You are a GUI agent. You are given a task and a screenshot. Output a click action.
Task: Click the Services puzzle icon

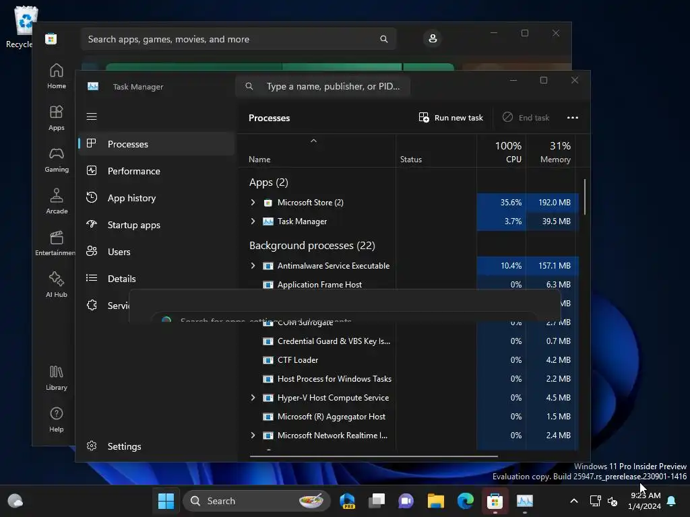click(92, 305)
